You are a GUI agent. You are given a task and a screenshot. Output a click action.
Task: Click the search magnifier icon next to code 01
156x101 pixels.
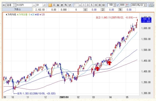point(44,5)
